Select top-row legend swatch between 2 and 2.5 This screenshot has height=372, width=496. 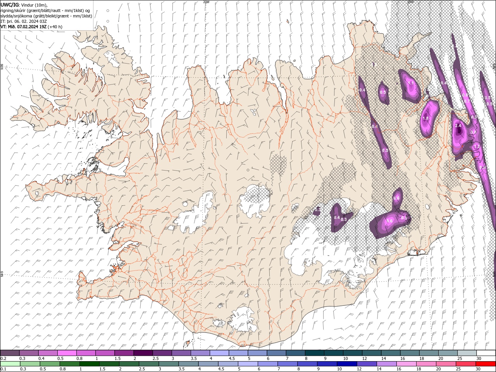click(x=143, y=353)
